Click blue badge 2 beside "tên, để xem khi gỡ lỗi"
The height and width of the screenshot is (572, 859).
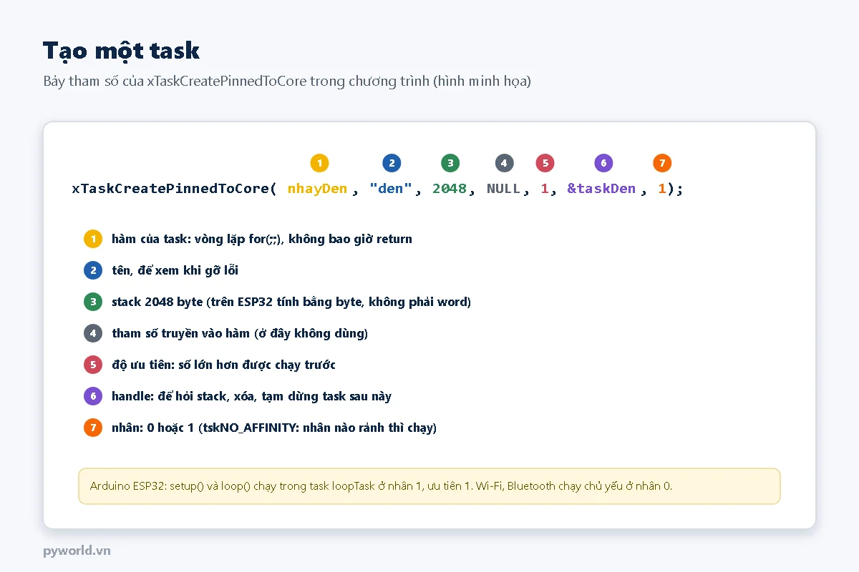(93, 270)
